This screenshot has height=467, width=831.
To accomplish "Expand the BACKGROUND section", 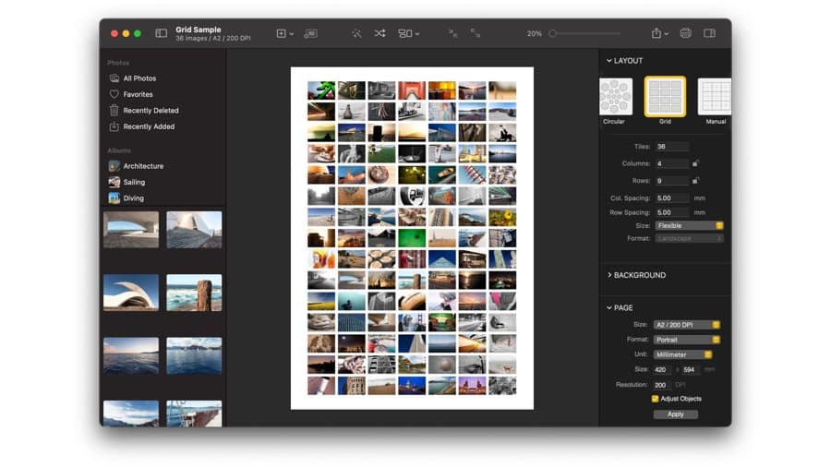I will tap(609, 275).
